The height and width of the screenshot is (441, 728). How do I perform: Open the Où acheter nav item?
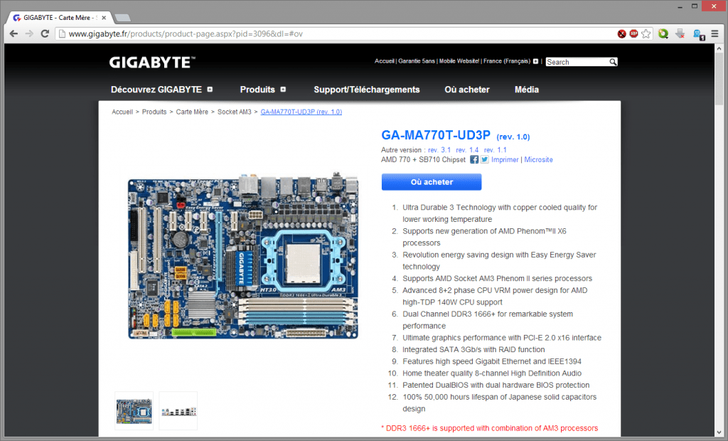point(467,90)
